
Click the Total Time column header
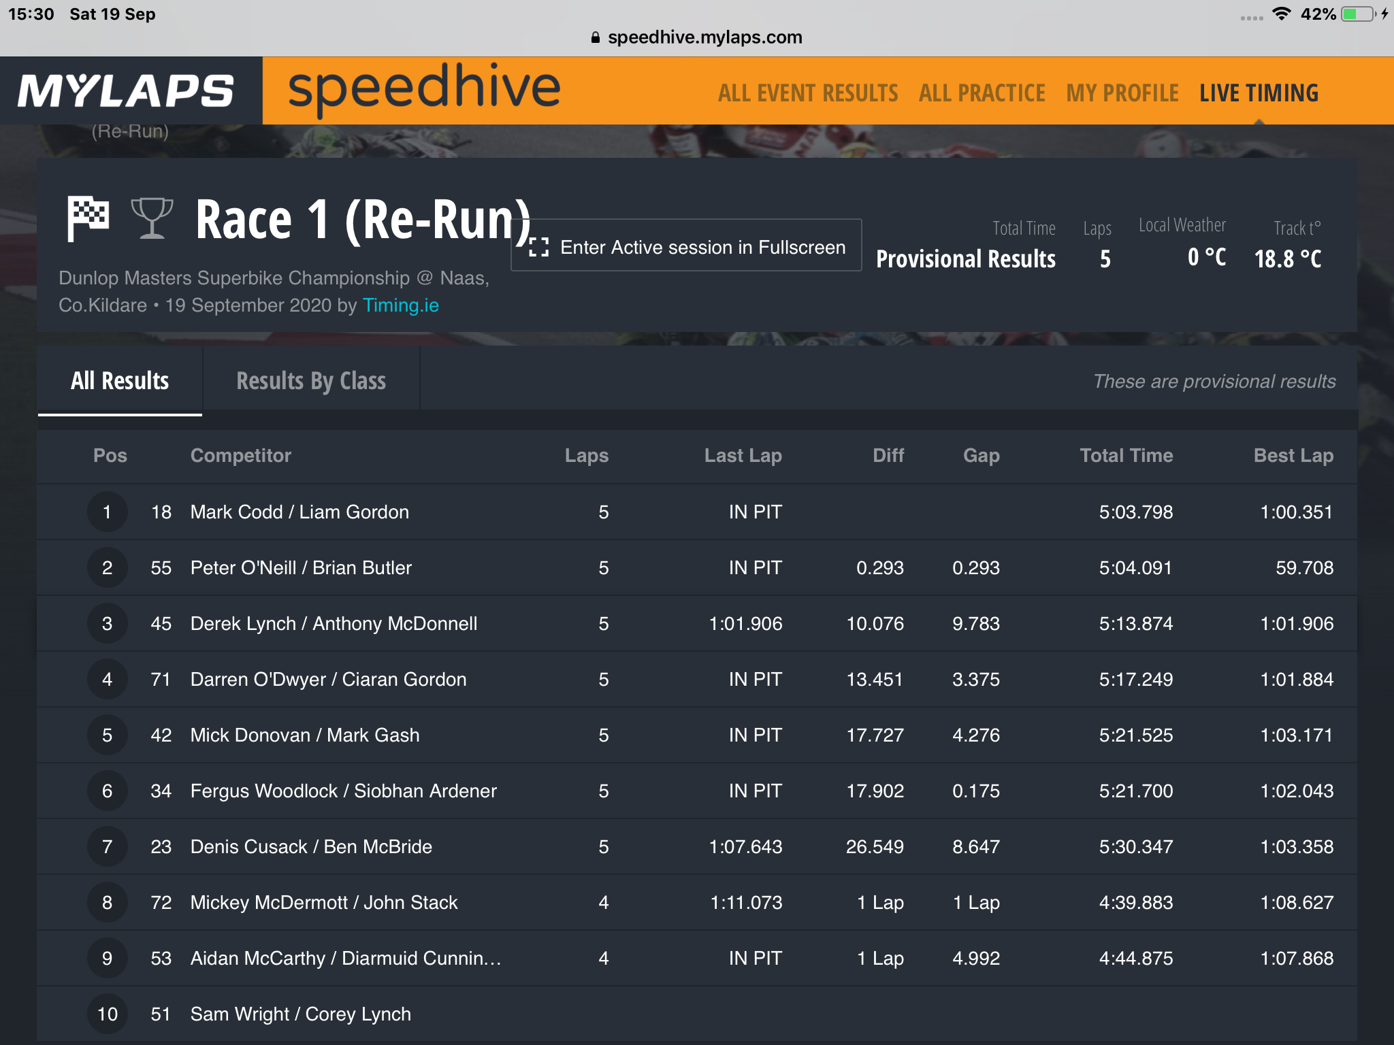(1126, 455)
